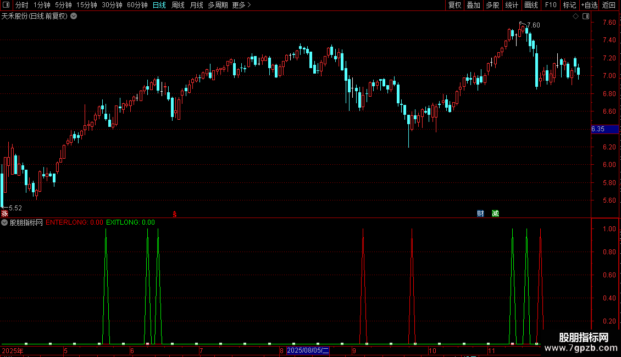Click the 7.40 price axis label
621x357 pixels.
click(x=609, y=40)
